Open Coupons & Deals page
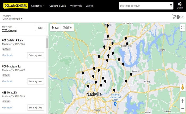186x114 pixels. (x=58, y=6)
